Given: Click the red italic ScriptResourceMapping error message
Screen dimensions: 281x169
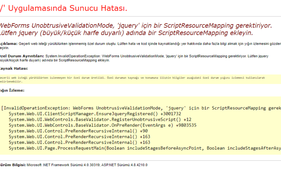Looking at the screenshot, I should (136, 29).
